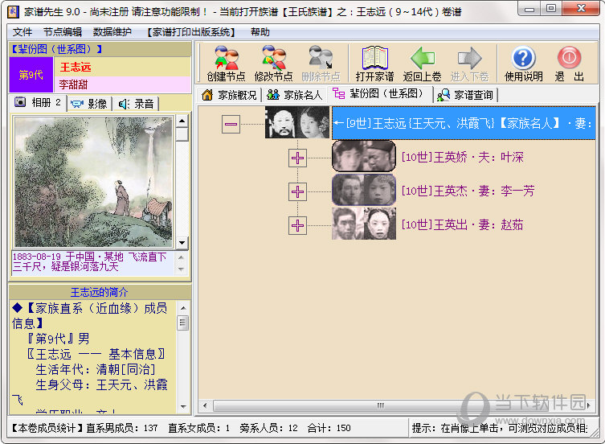Maximize the 家谱先生 window
The width and height of the screenshot is (605, 444).
coord(551,9)
